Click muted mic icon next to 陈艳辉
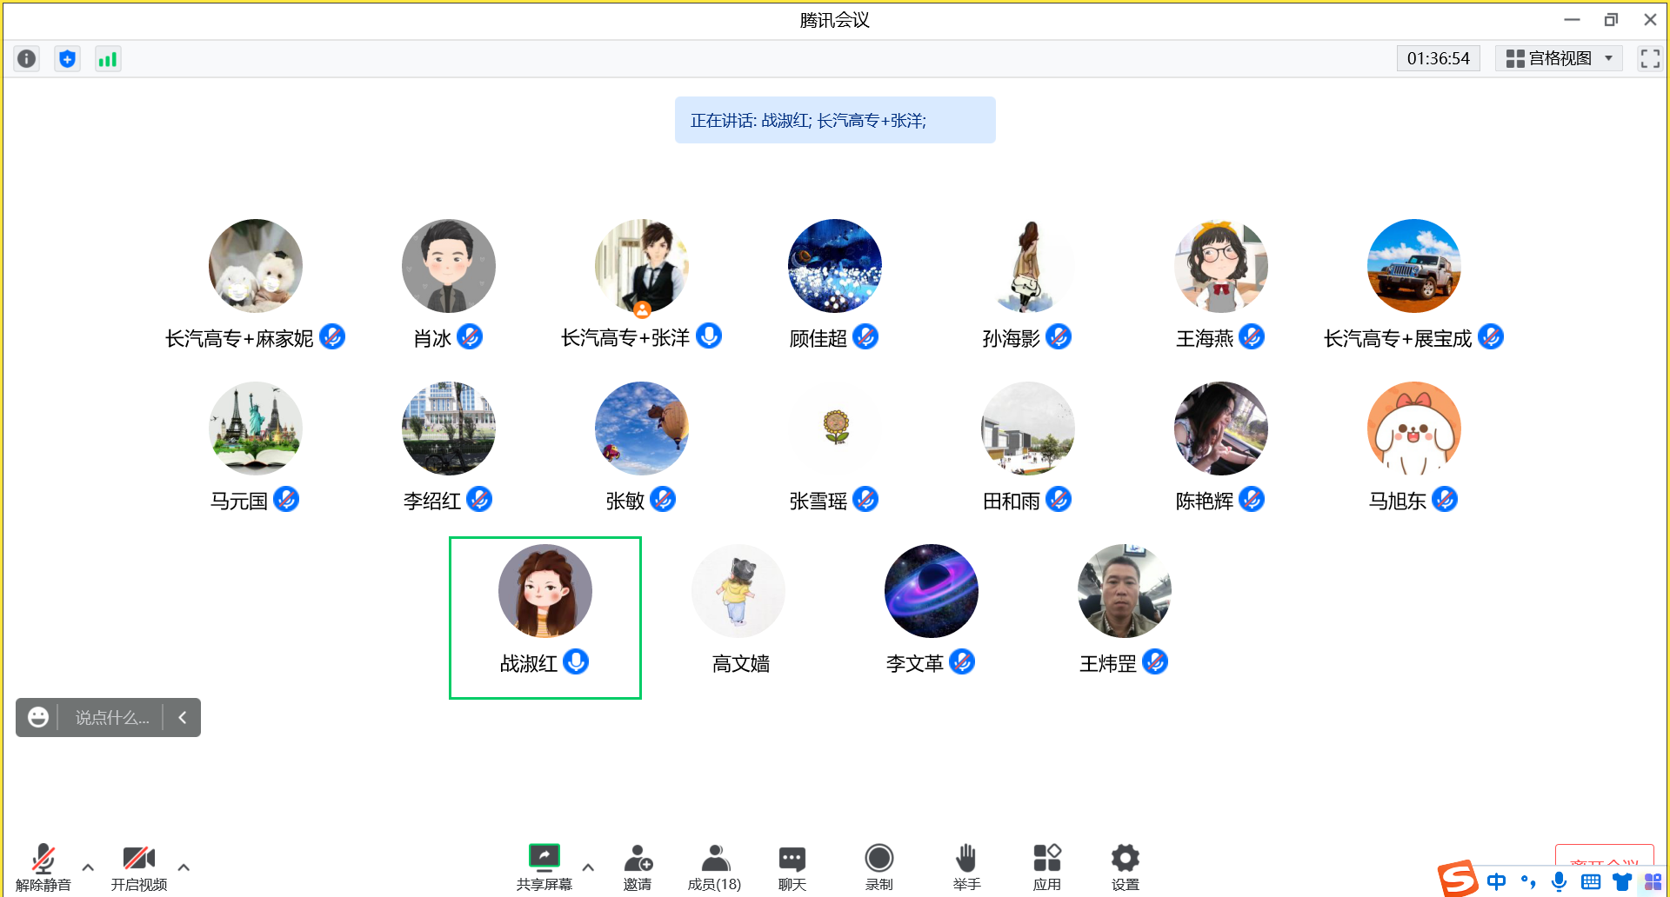The image size is (1670, 897). tap(1252, 499)
